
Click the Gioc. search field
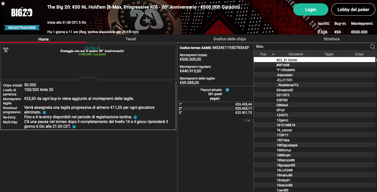point(312,47)
